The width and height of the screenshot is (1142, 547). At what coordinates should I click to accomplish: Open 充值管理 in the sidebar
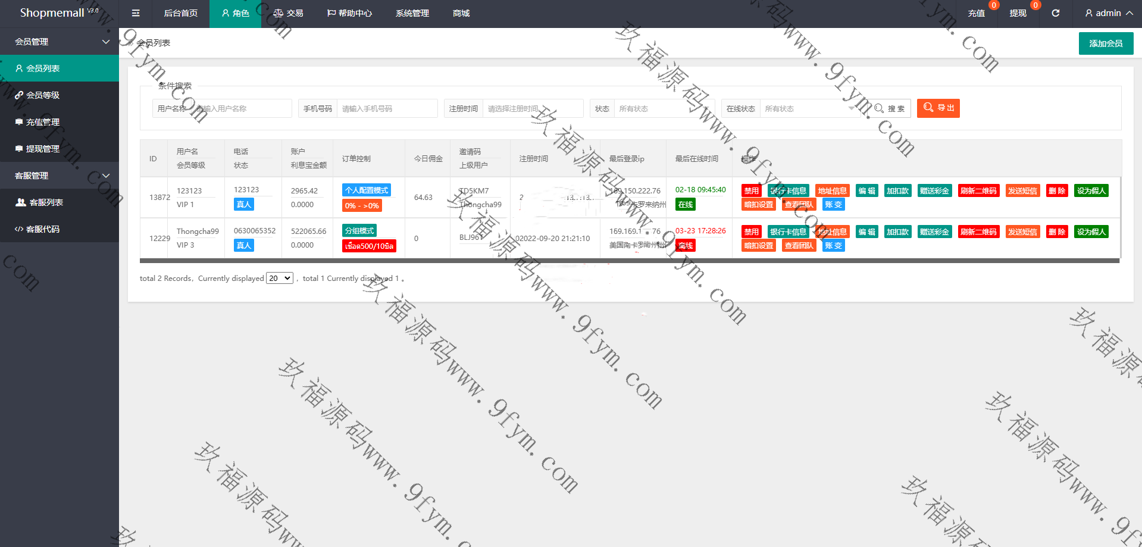coord(42,122)
